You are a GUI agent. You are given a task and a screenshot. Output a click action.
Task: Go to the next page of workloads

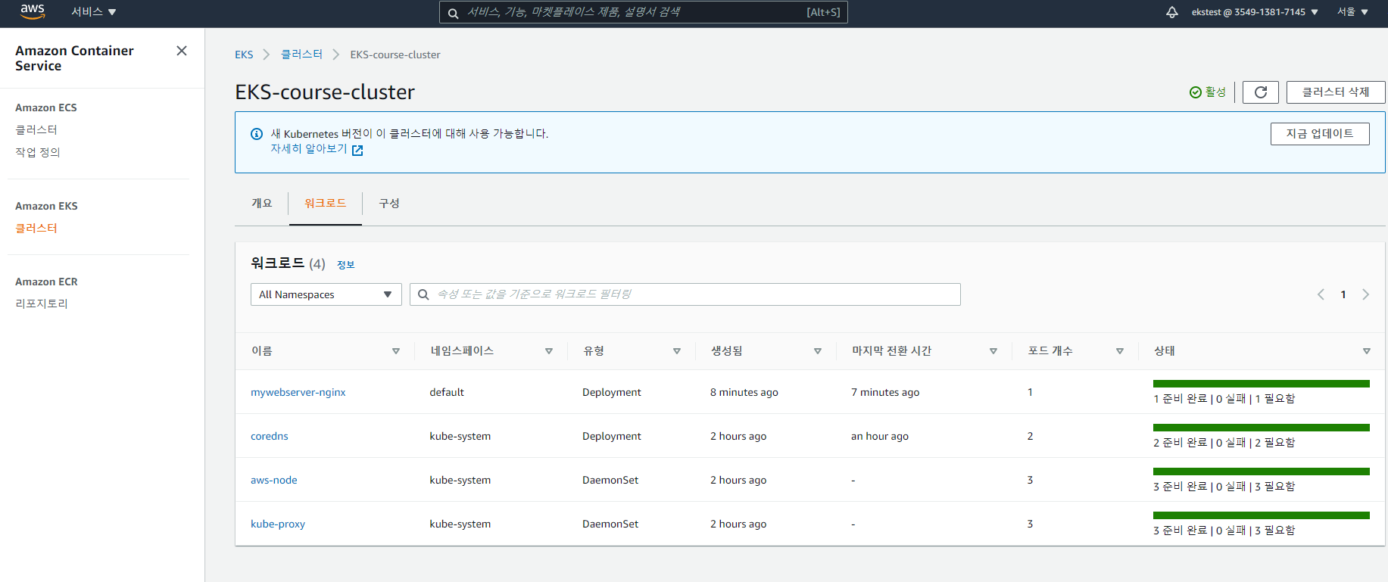(1366, 294)
